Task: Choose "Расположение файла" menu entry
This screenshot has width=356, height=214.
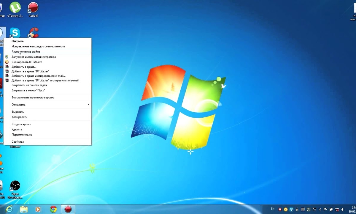Action: point(26,51)
